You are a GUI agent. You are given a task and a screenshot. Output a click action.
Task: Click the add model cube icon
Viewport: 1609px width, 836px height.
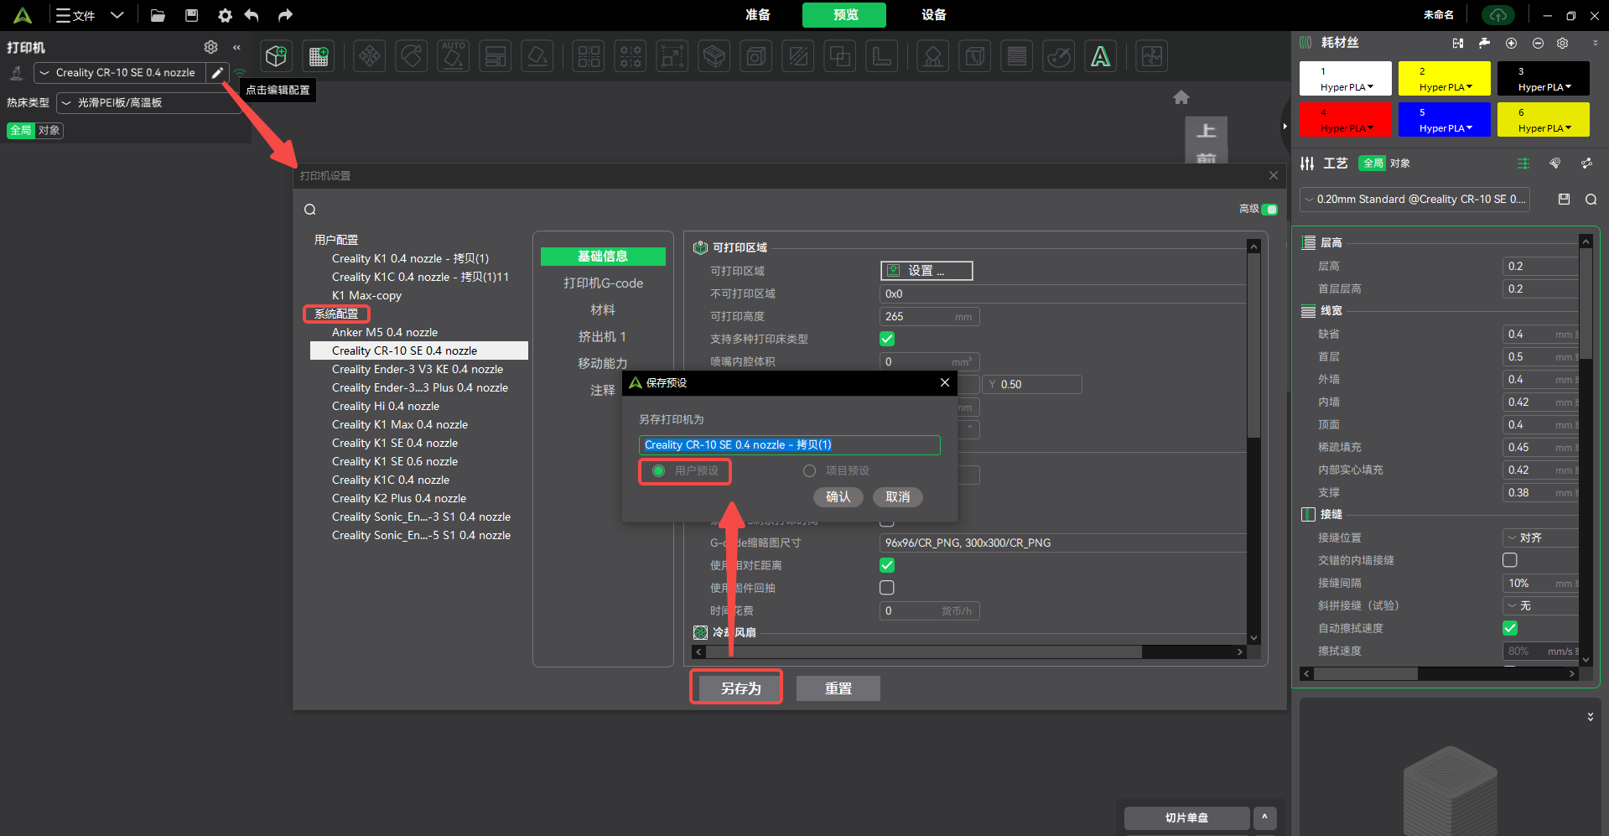[276, 56]
